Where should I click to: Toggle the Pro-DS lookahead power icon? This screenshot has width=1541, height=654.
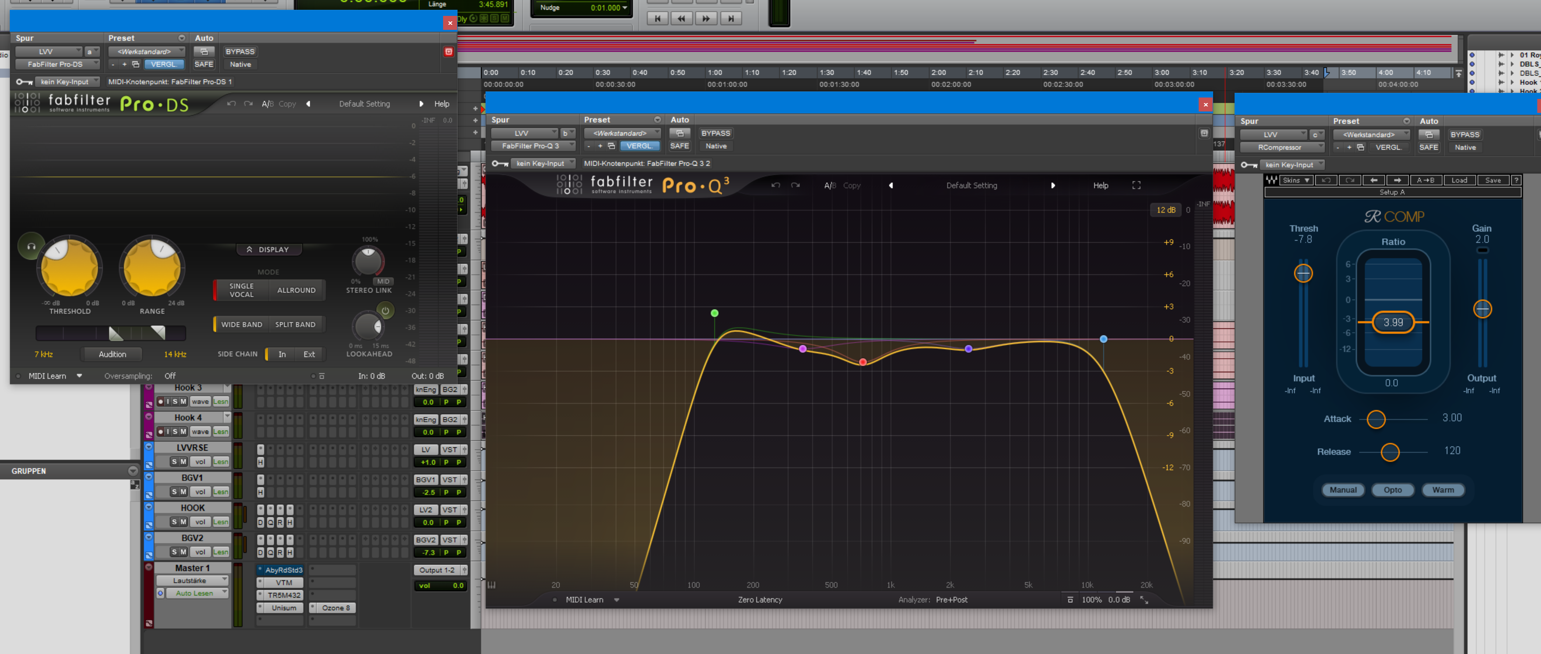pyautogui.click(x=385, y=311)
